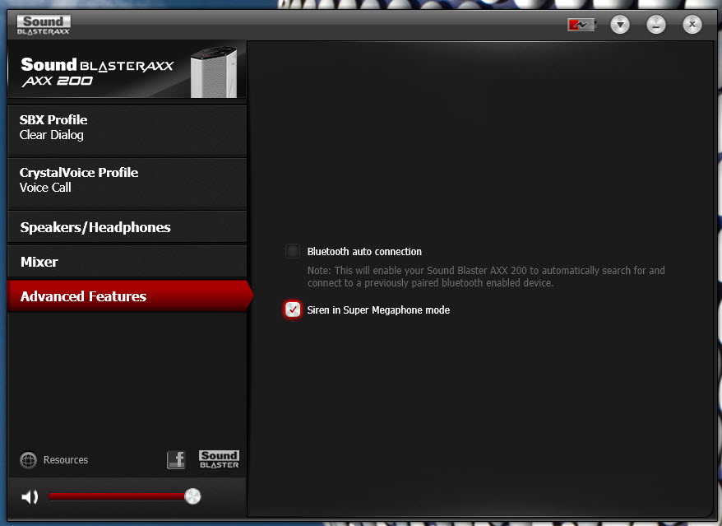
Task: Open the dropdown arrow menu in title bar
Action: pyautogui.click(x=620, y=25)
